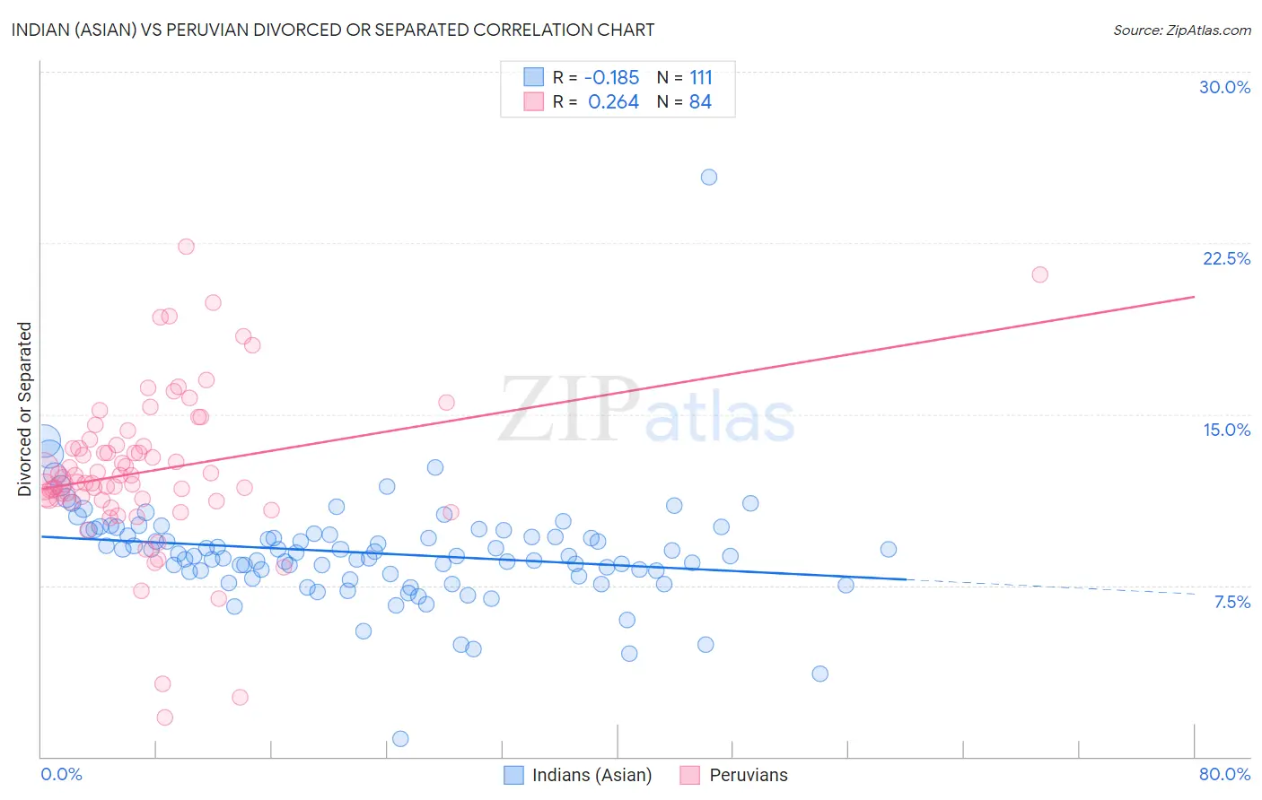This screenshot has width=1262, height=800.
Task: Click the highest pink point near 22%
Action: click(186, 246)
